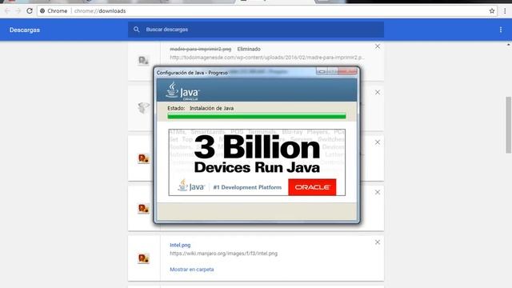This screenshot has height=288, width=512.
Task: Click the page vertical scrollbar thumb
Action: [x=509, y=125]
